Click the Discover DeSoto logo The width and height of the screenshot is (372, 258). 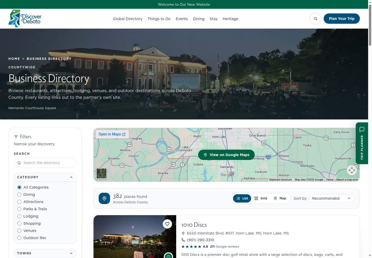(x=25, y=19)
